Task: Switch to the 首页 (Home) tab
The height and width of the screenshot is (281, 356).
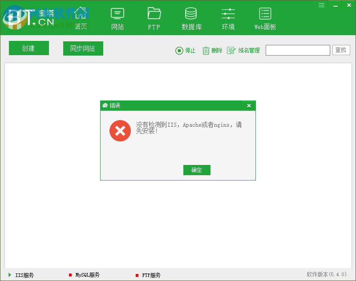Action: [x=80, y=18]
